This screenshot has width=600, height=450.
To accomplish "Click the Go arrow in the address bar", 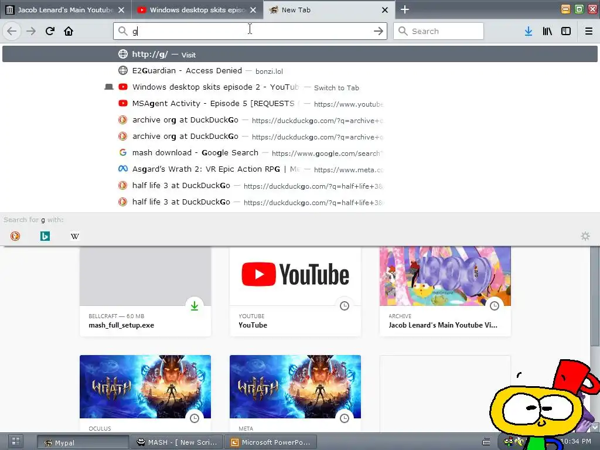I will click(x=378, y=31).
